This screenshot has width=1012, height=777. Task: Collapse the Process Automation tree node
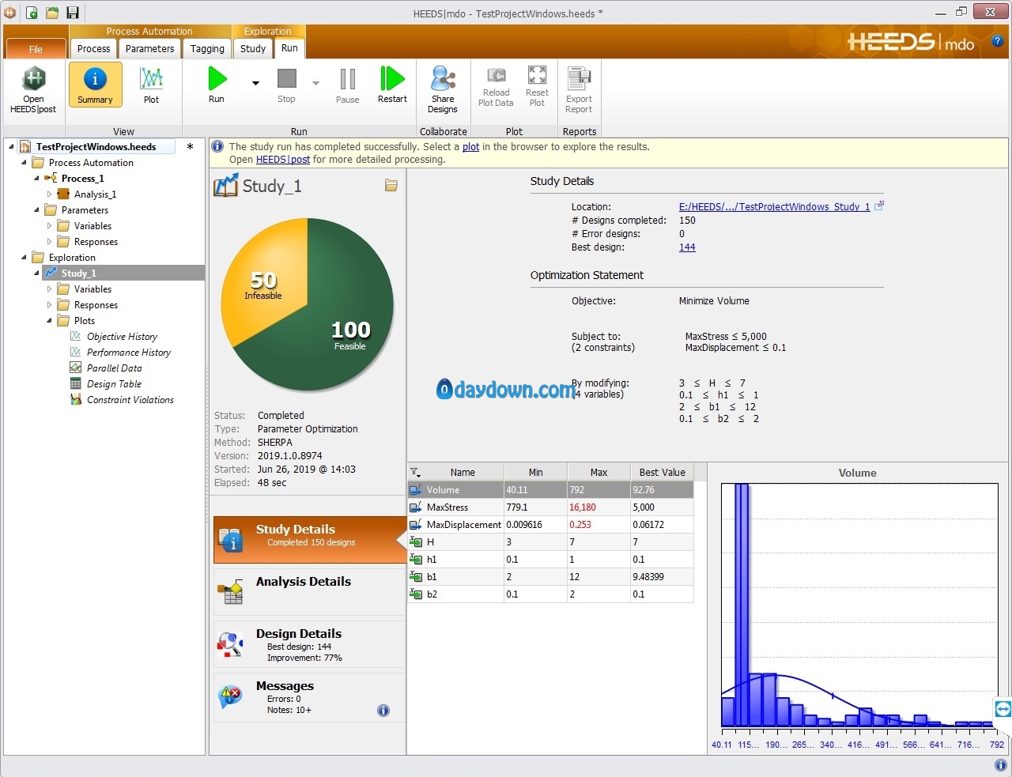[x=25, y=163]
